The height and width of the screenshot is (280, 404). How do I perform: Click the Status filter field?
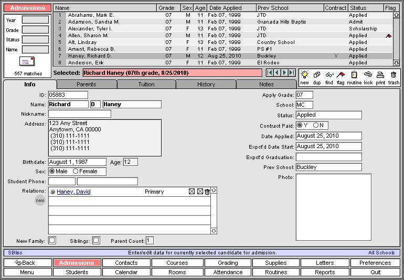coord(35,40)
